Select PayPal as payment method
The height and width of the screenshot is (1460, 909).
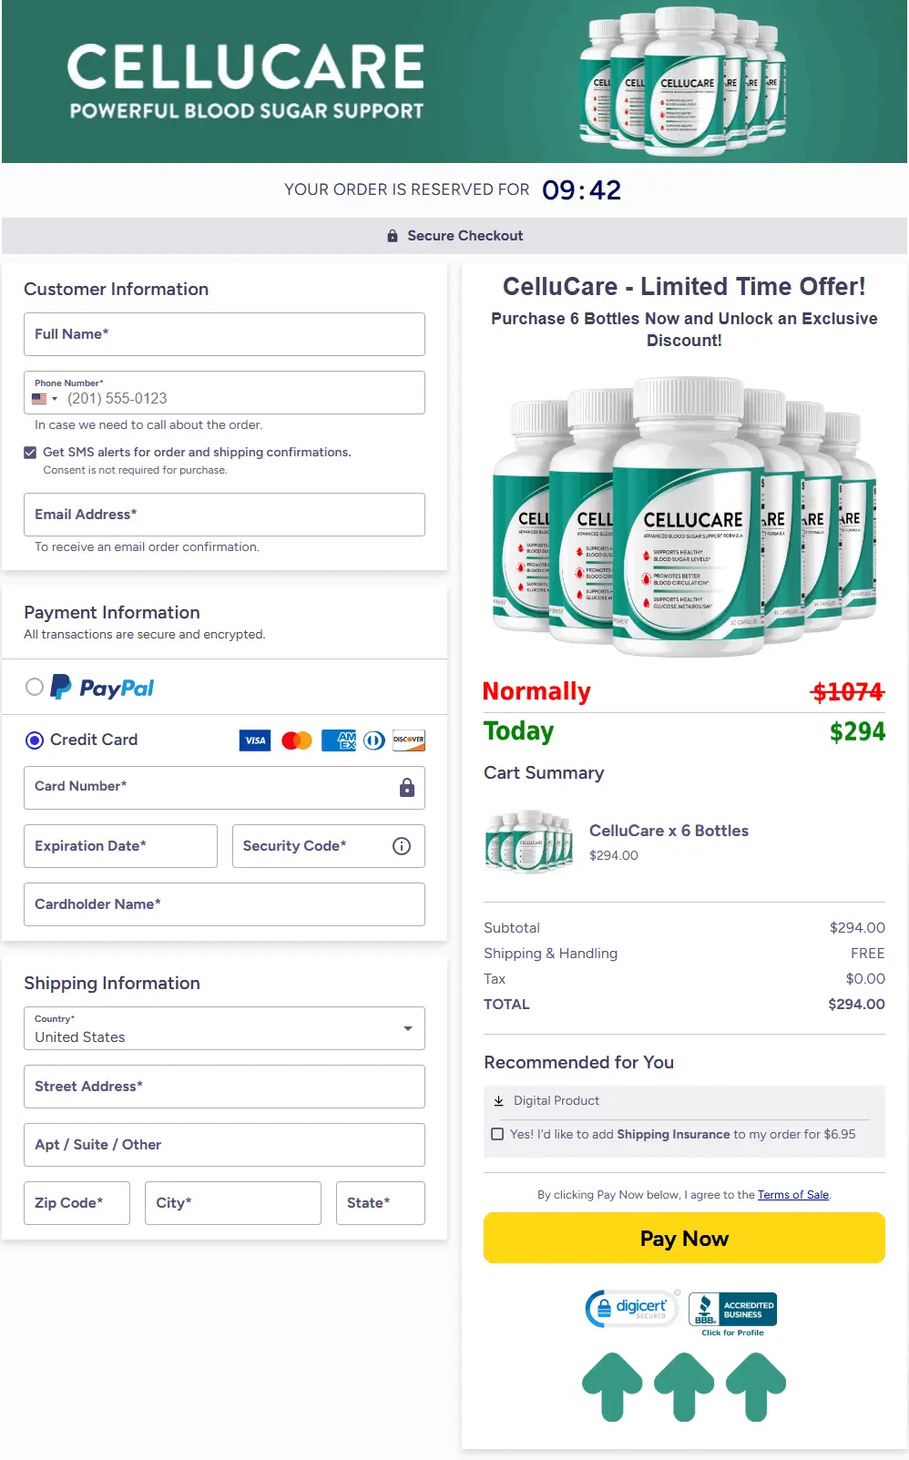[x=34, y=686]
